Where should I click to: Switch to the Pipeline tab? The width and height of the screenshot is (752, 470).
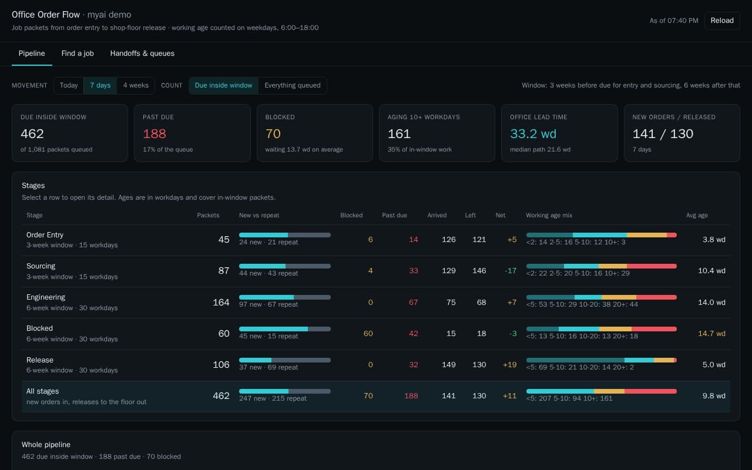tap(32, 53)
